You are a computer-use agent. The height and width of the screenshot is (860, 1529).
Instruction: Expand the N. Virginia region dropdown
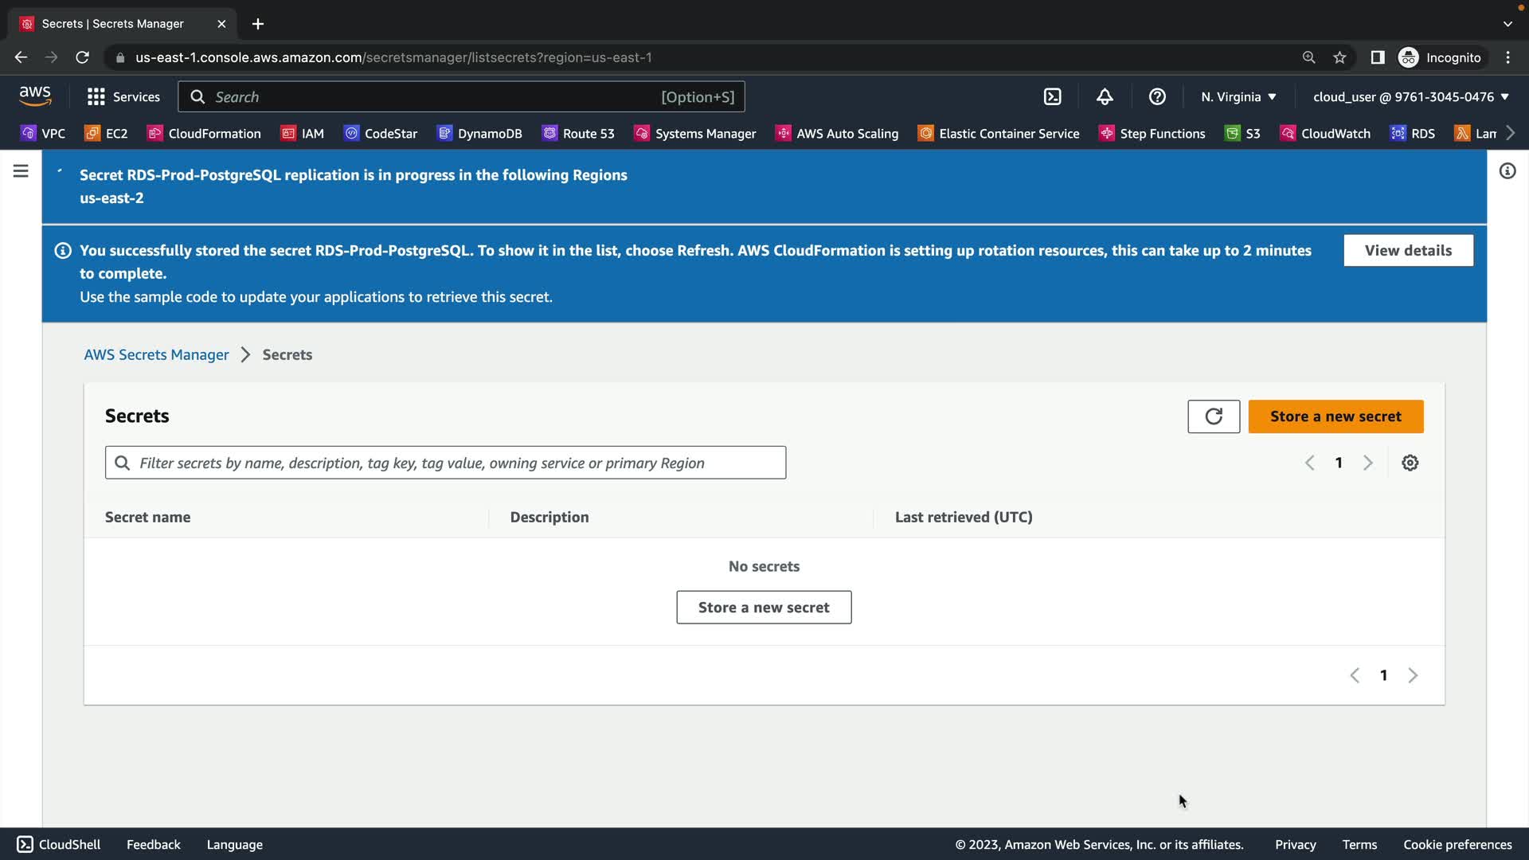[1238, 96]
